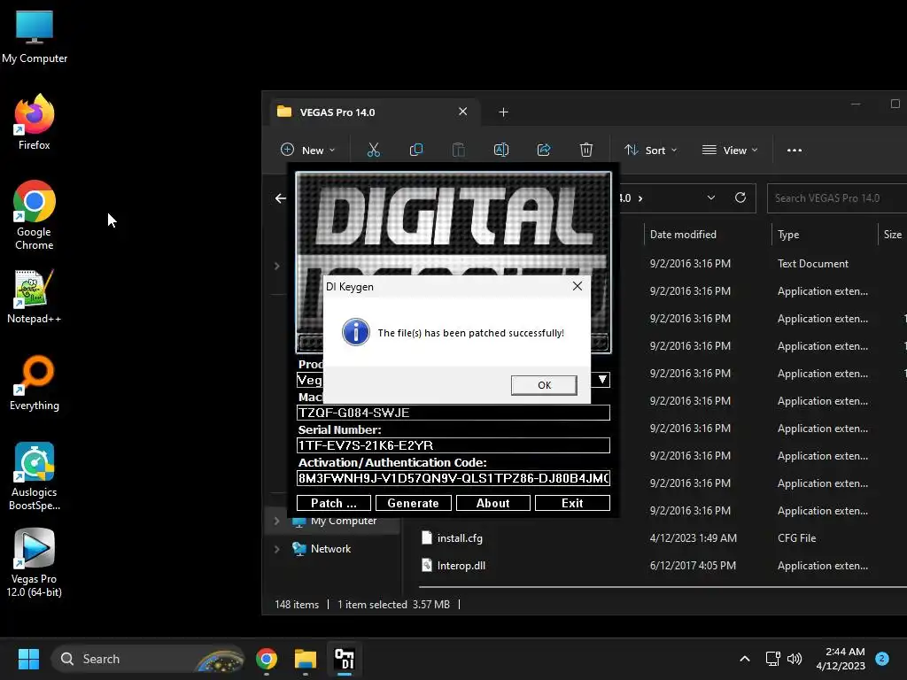Click the 4/12/2023 1:49 AM date cell
The image size is (907, 680).
693,538
